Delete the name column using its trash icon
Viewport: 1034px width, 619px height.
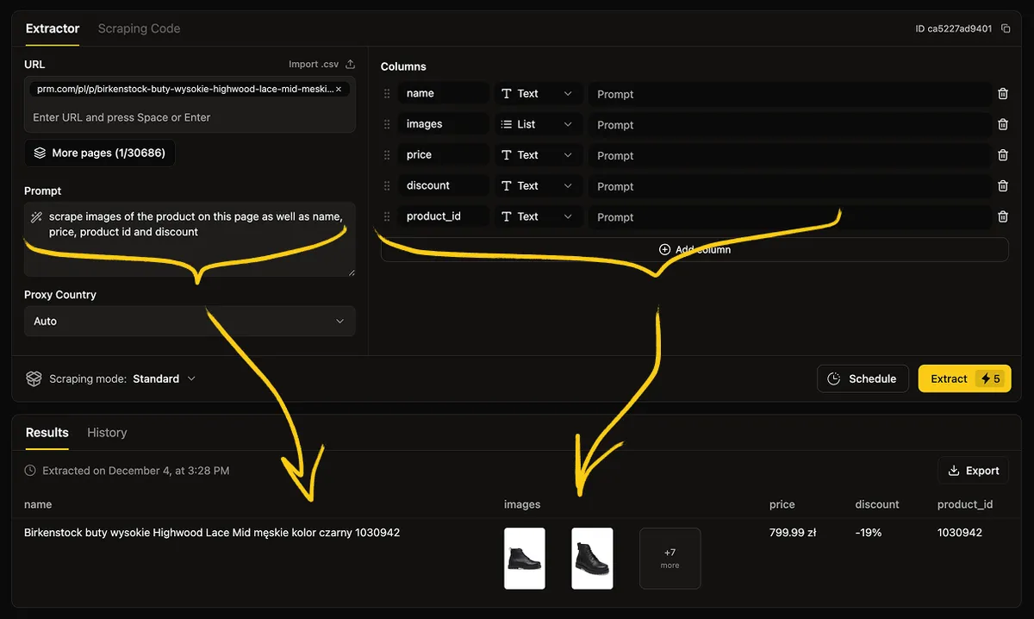point(1002,93)
